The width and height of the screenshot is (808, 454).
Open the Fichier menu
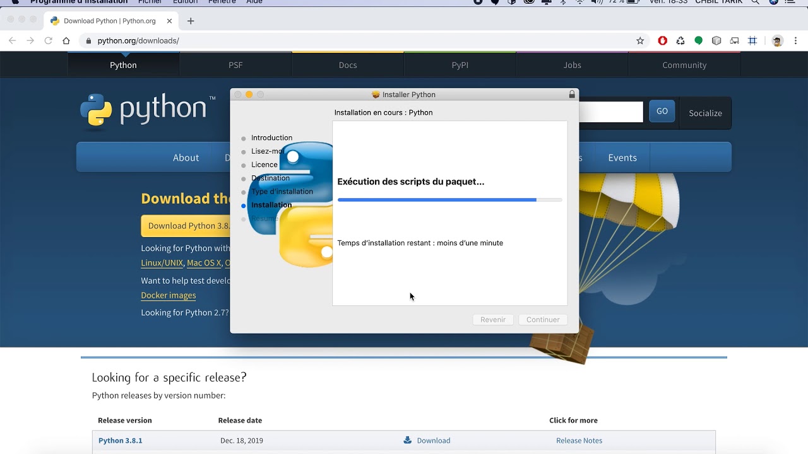[150, 2]
